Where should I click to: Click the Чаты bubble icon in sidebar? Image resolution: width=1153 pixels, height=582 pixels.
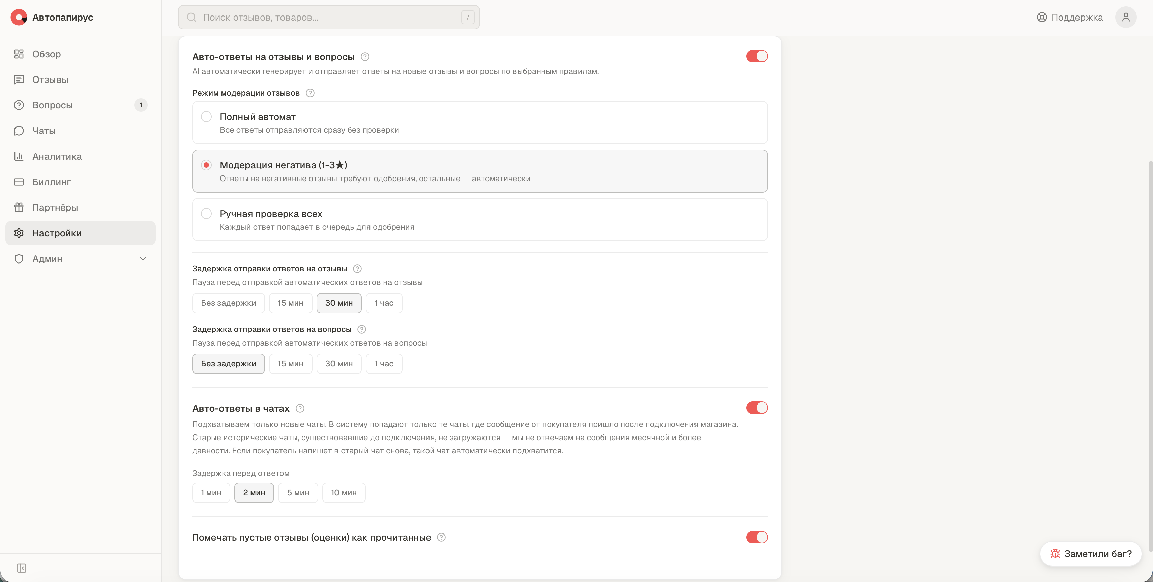click(x=19, y=131)
